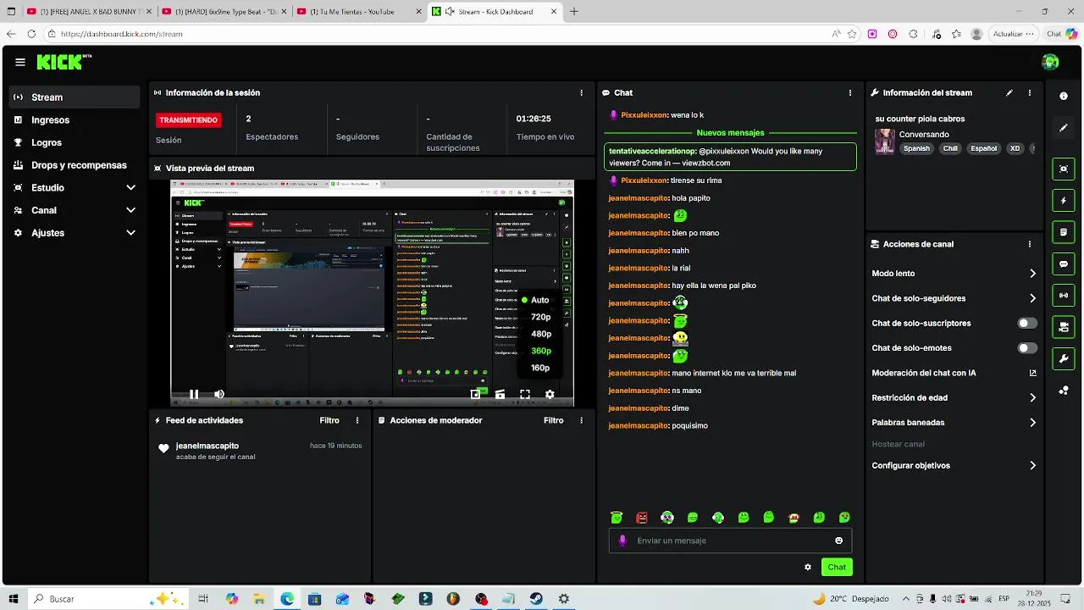Pause the stream preview video
This screenshot has width=1084, height=610.
(194, 394)
